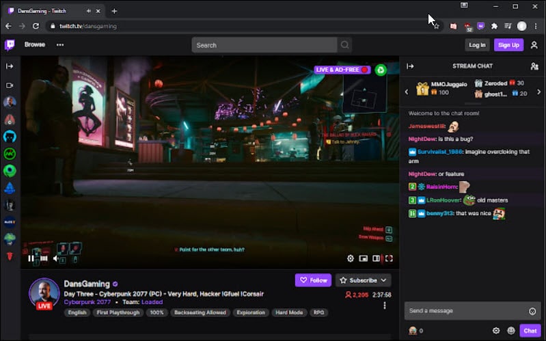The width and height of the screenshot is (546, 341).
Task: Open the Subscribe dropdown
Action: tap(363, 280)
